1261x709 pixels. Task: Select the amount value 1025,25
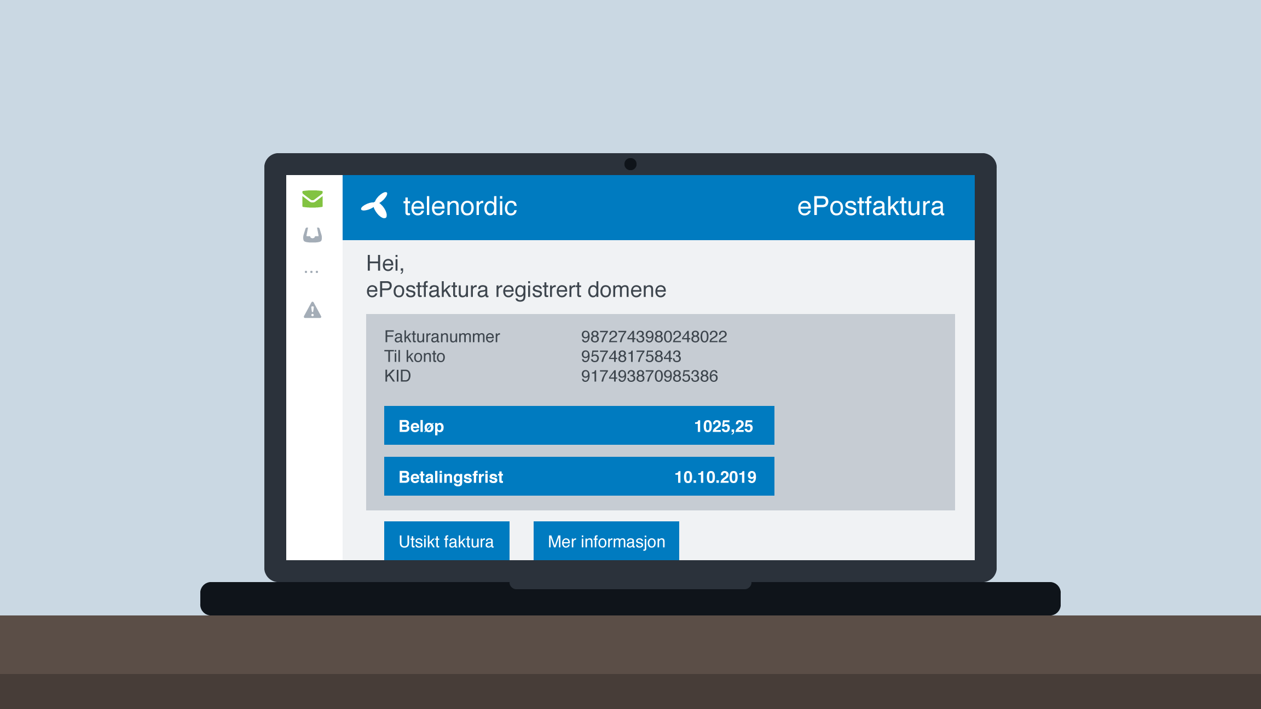click(724, 426)
